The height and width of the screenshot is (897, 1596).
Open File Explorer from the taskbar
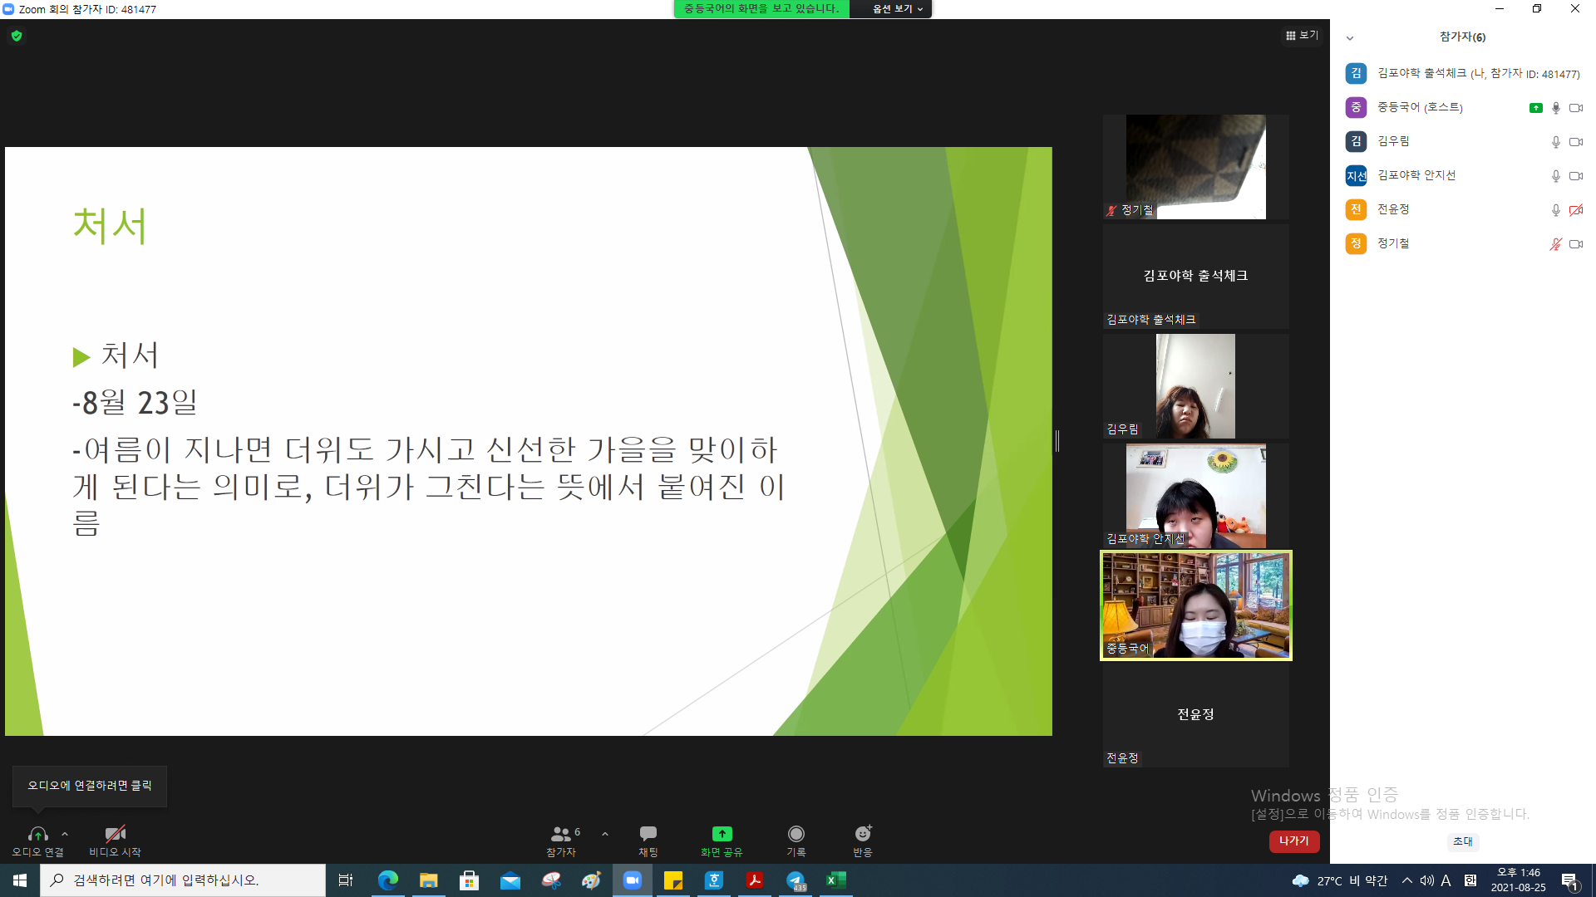[x=429, y=880]
